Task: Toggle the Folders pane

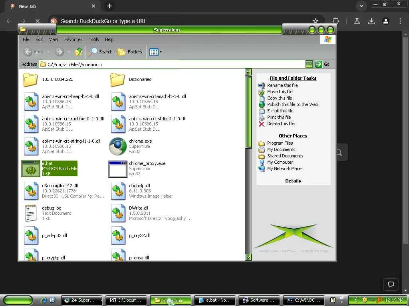Action: pyautogui.click(x=130, y=52)
